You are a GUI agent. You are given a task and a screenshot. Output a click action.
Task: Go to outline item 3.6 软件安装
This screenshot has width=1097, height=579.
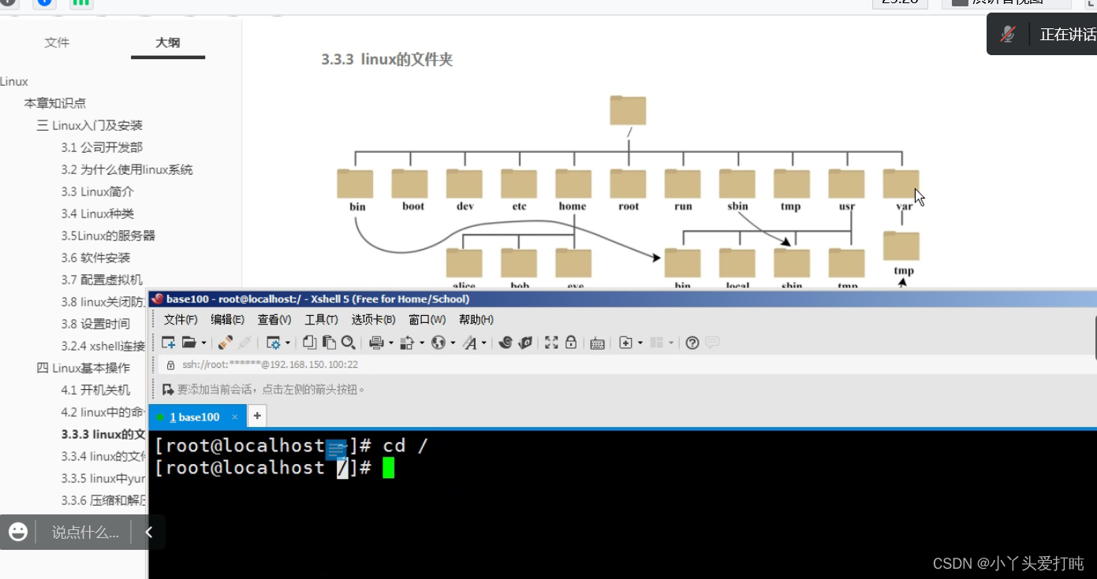(95, 258)
